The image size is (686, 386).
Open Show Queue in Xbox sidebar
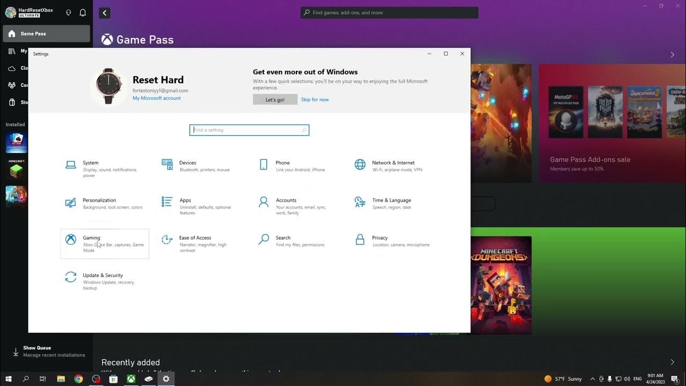click(46, 351)
